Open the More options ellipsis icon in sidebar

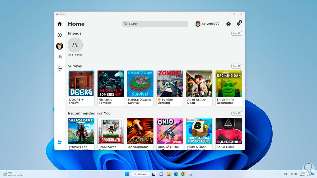[x=59, y=69]
